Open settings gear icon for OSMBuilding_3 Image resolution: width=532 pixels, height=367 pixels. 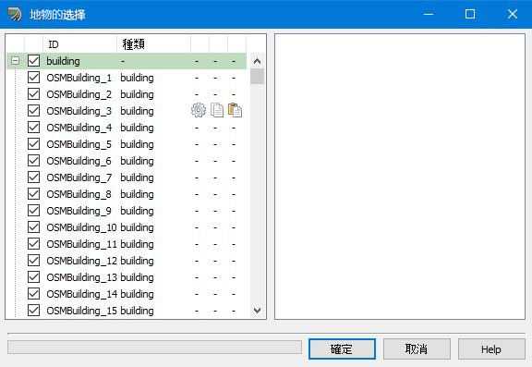coord(199,110)
